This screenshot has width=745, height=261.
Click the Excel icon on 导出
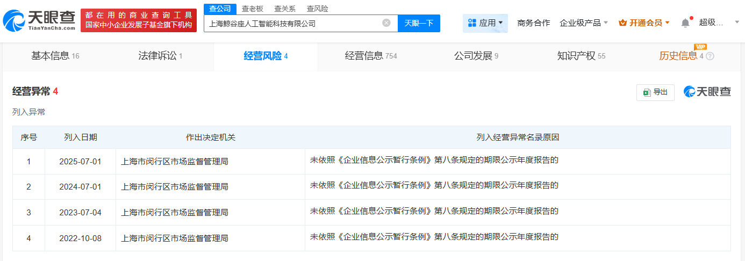point(647,92)
